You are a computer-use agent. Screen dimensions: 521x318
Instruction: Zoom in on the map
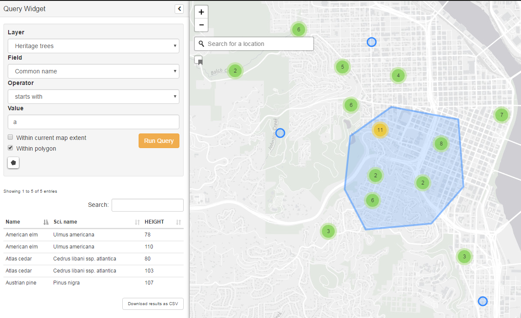click(201, 12)
